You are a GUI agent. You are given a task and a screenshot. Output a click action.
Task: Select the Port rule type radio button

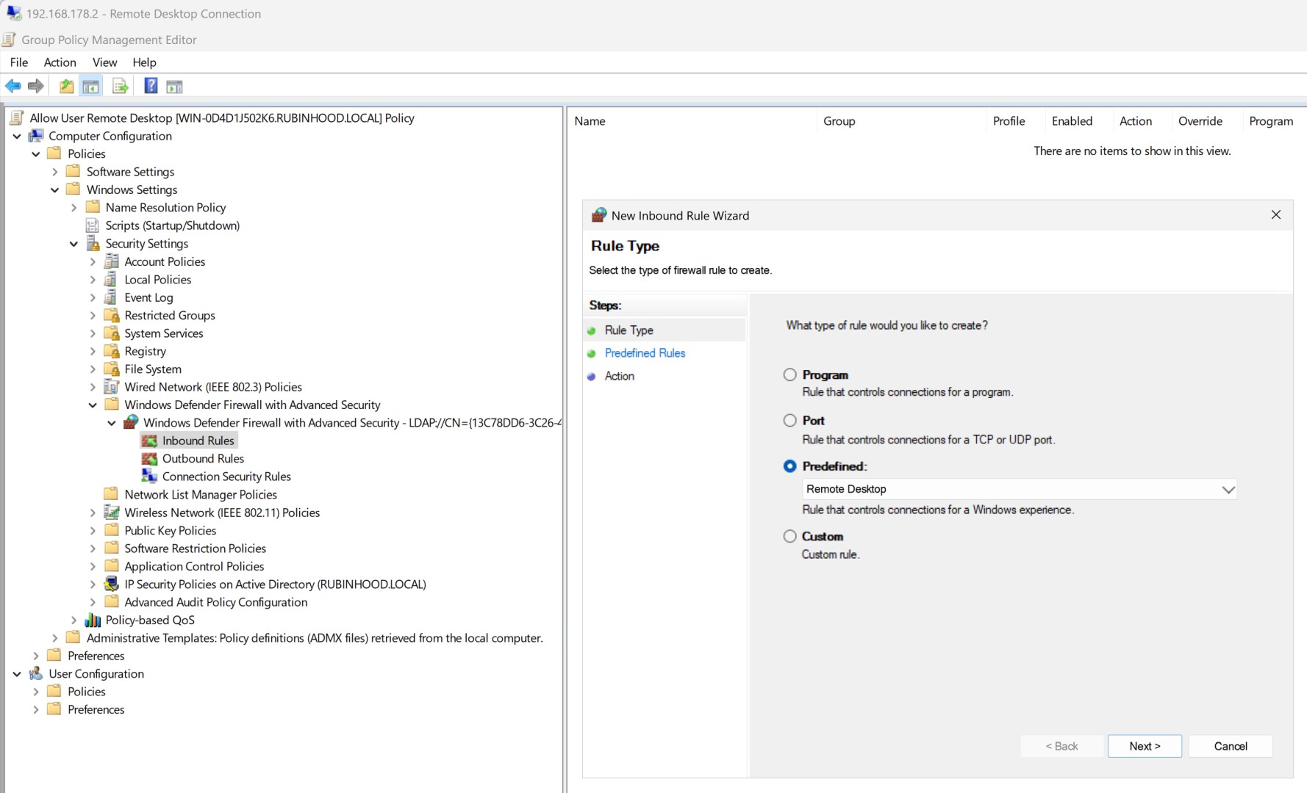coord(789,420)
